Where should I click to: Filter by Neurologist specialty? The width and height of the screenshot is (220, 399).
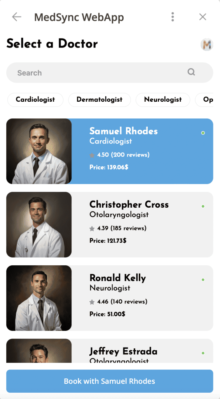pos(163,99)
